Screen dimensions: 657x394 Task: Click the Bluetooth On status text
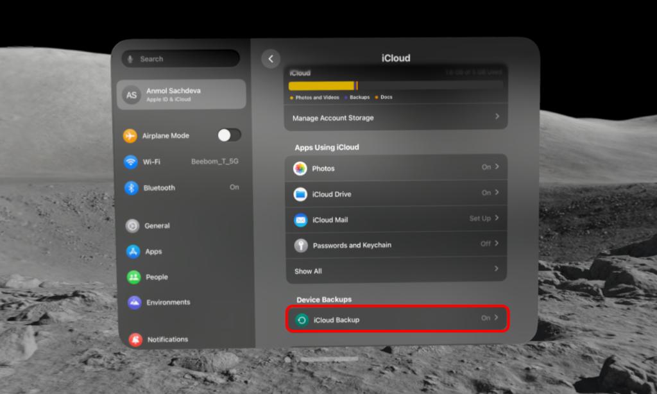point(234,187)
